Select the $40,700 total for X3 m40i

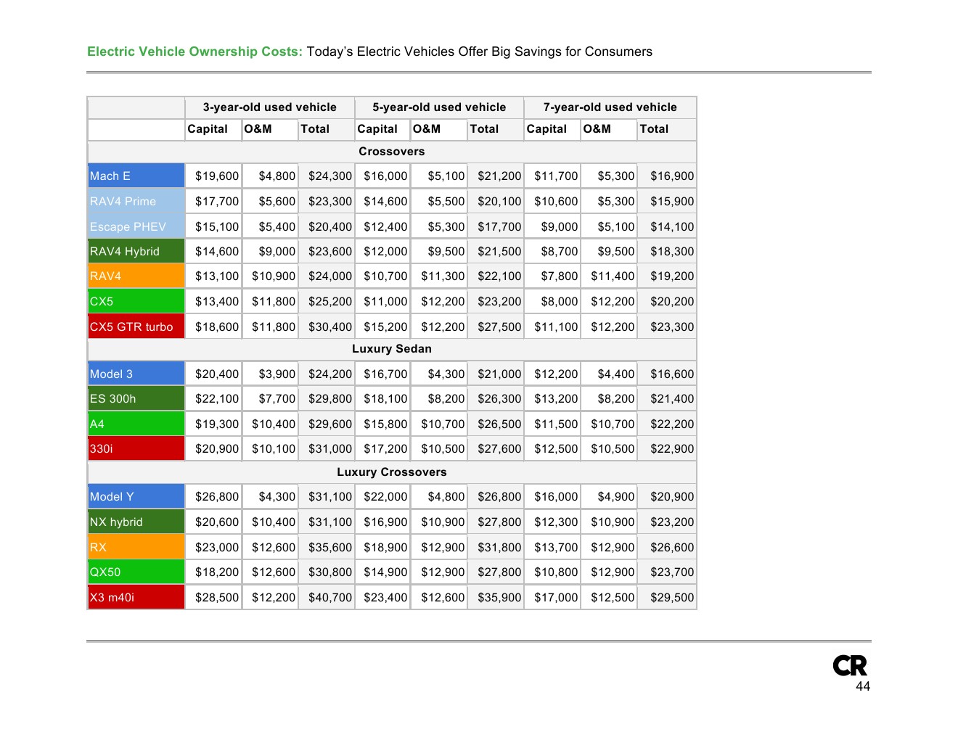point(329,598)
